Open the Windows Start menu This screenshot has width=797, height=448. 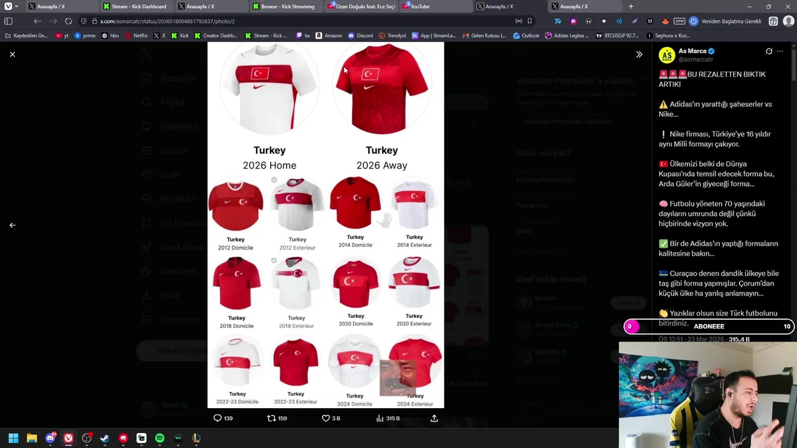13,438
